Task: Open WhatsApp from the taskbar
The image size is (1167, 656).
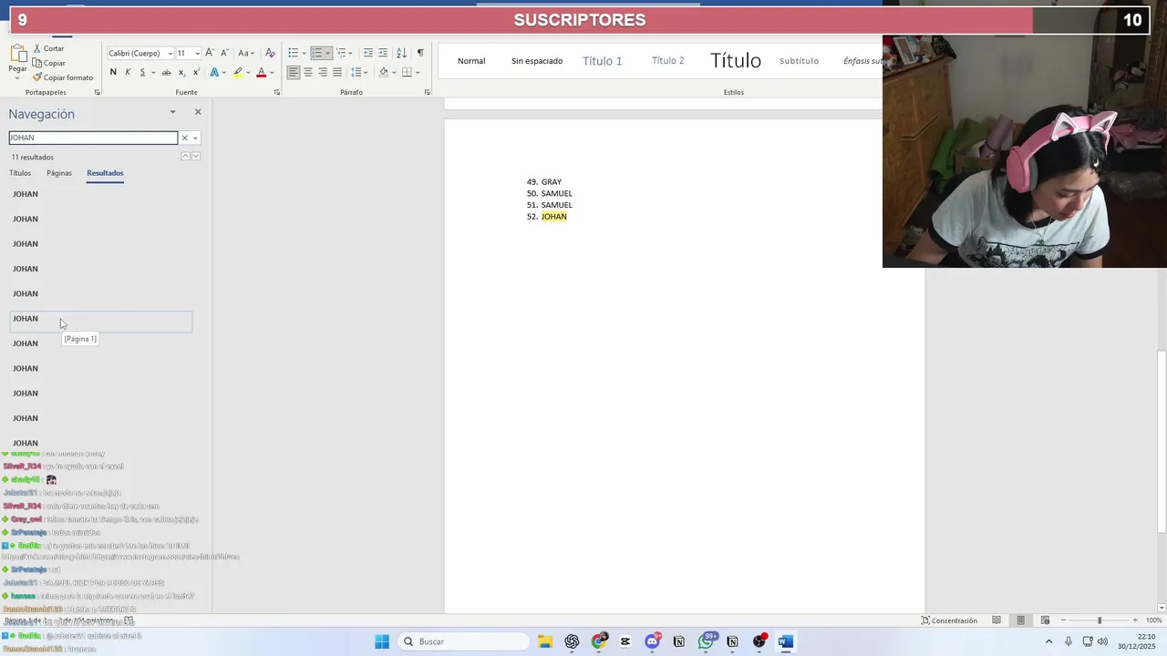Action: (x=706, y=641)
